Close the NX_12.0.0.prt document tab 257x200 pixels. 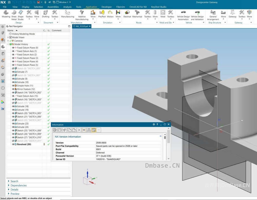tap(90, 26)
